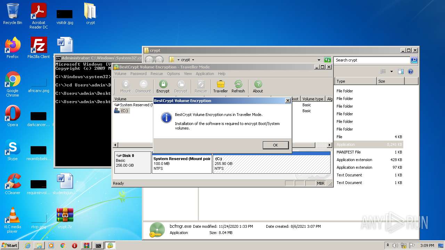Viewport: 445px width, 250px height.
Task: Select the Disk 0 block in disk map
Action: coord(133,162)
